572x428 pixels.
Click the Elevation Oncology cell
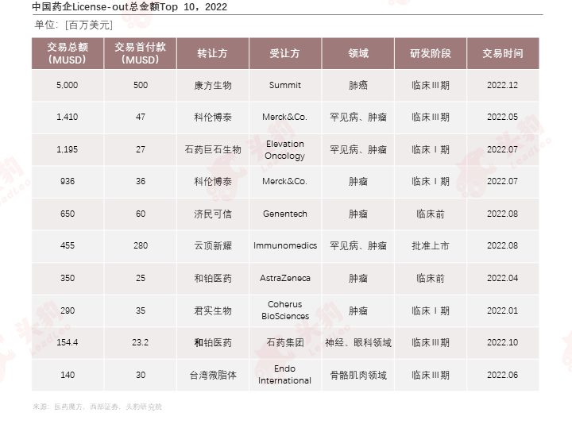tap(285, 149)
